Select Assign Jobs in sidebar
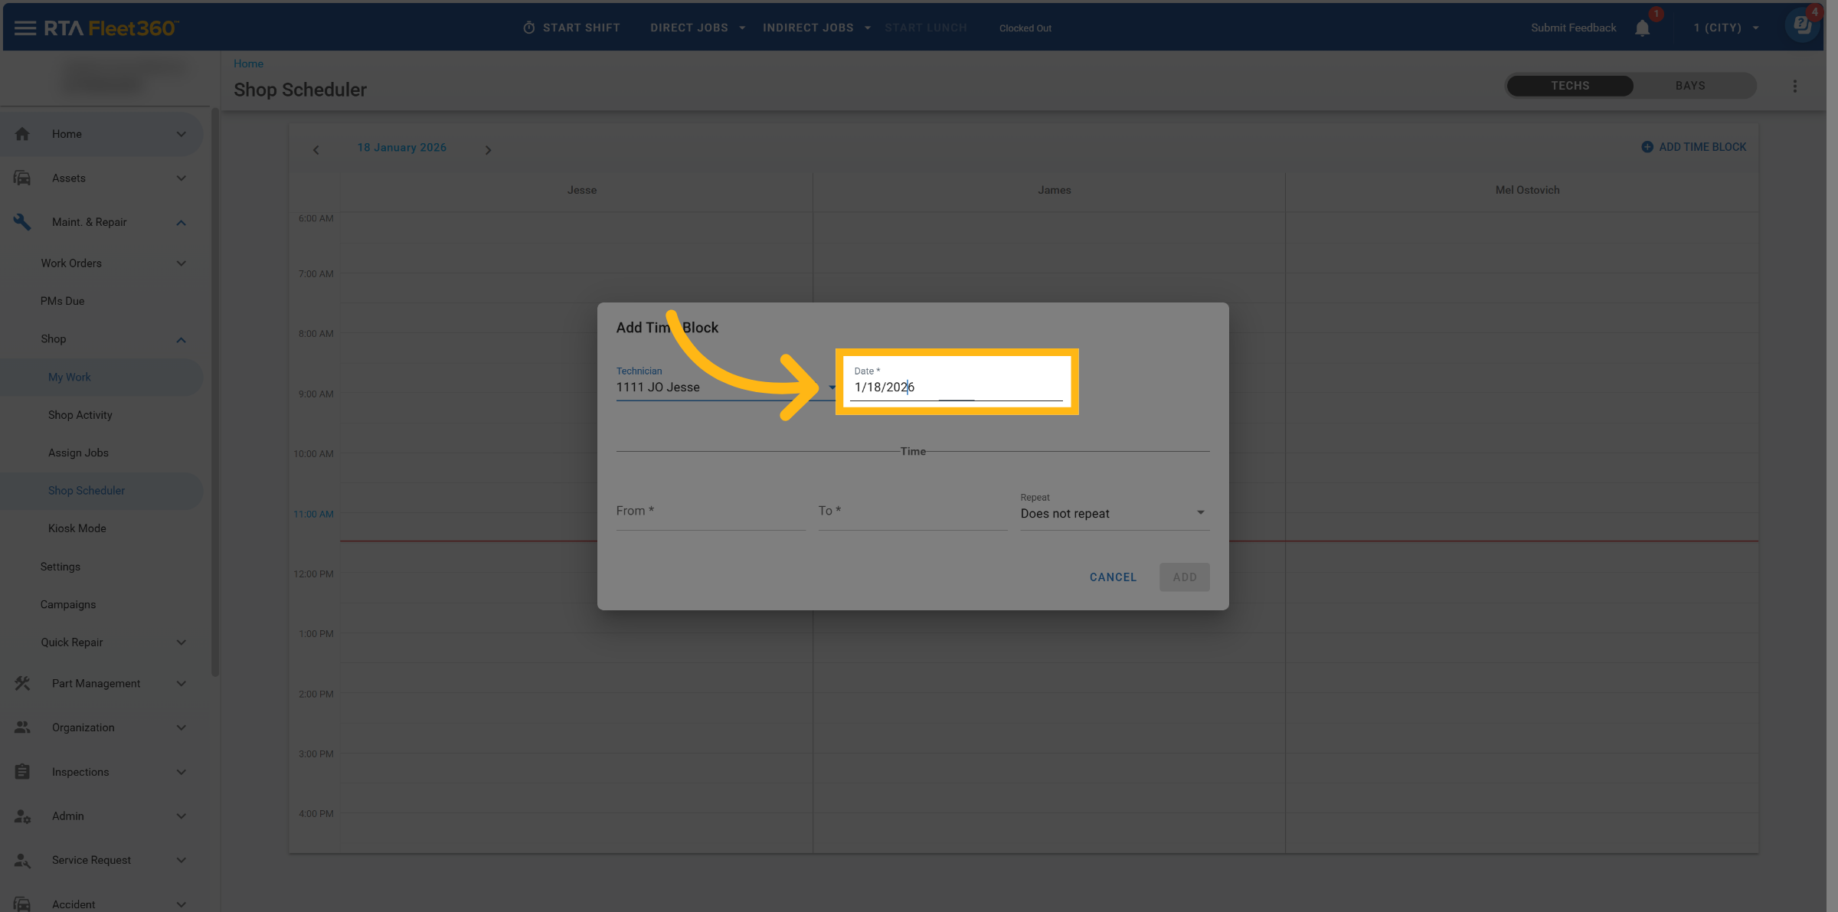Image resolution: width=1838 pixels, height=912 pixels. (78, 453)
